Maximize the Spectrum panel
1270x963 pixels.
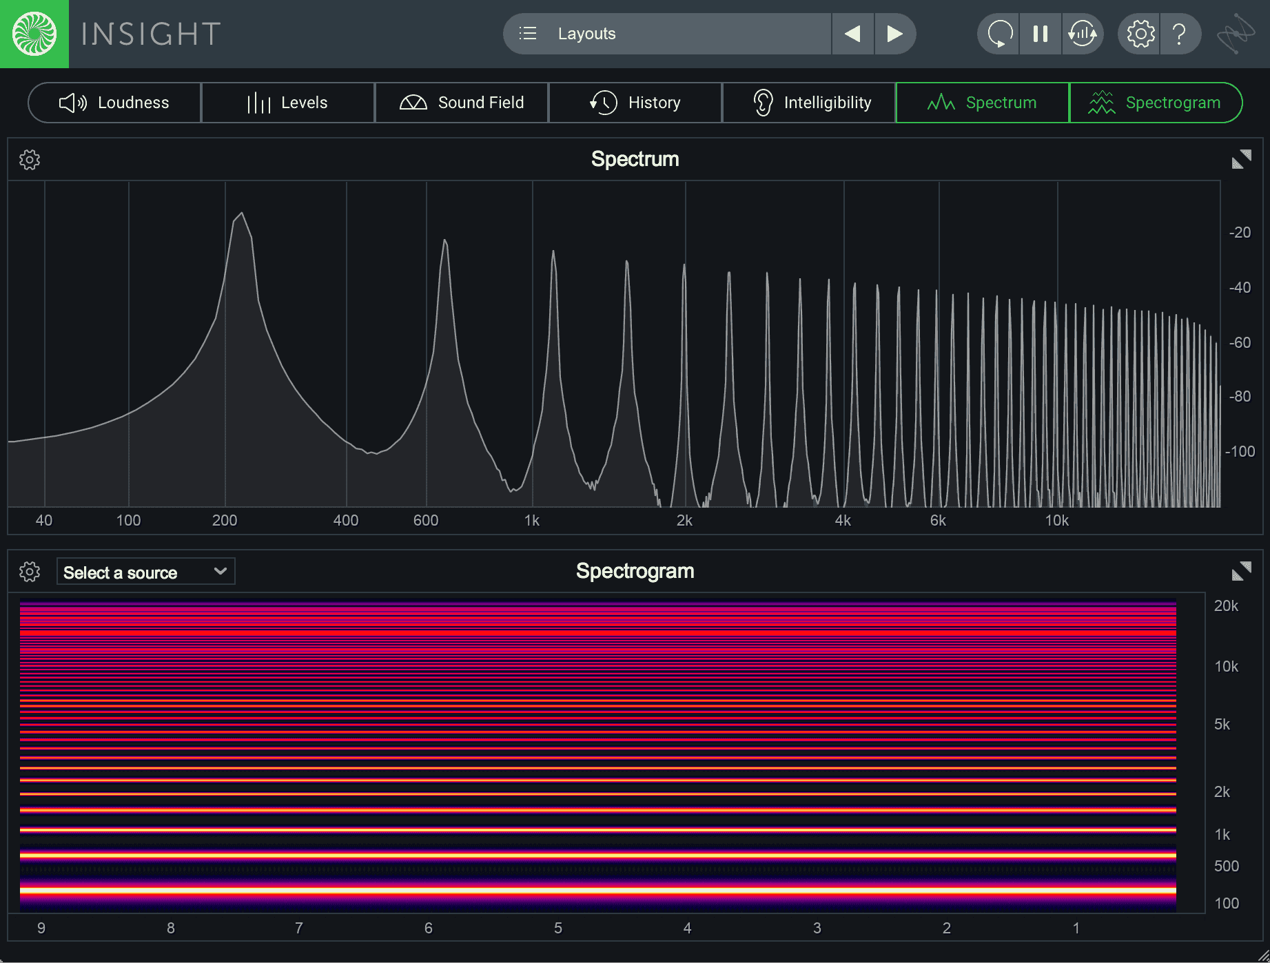pos(1241,160)
